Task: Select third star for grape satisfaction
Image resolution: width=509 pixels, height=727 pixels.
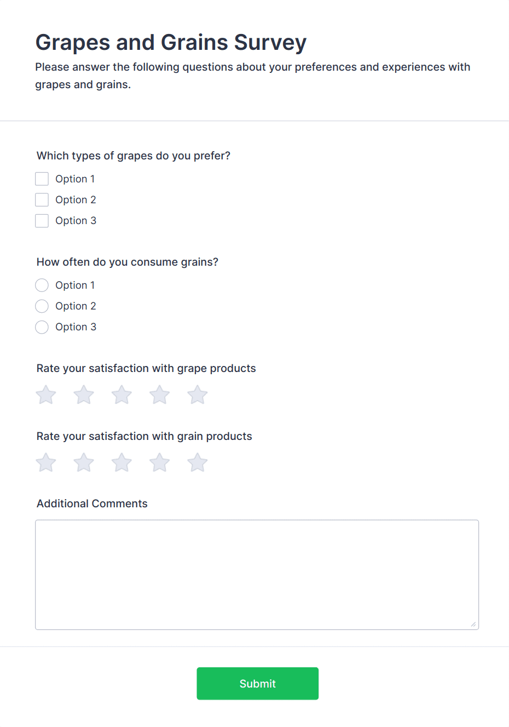Action: 122,395
